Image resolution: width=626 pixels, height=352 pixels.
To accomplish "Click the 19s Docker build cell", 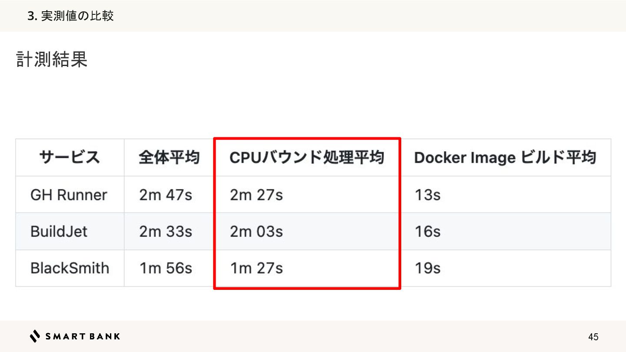I will tap(427, 268).
